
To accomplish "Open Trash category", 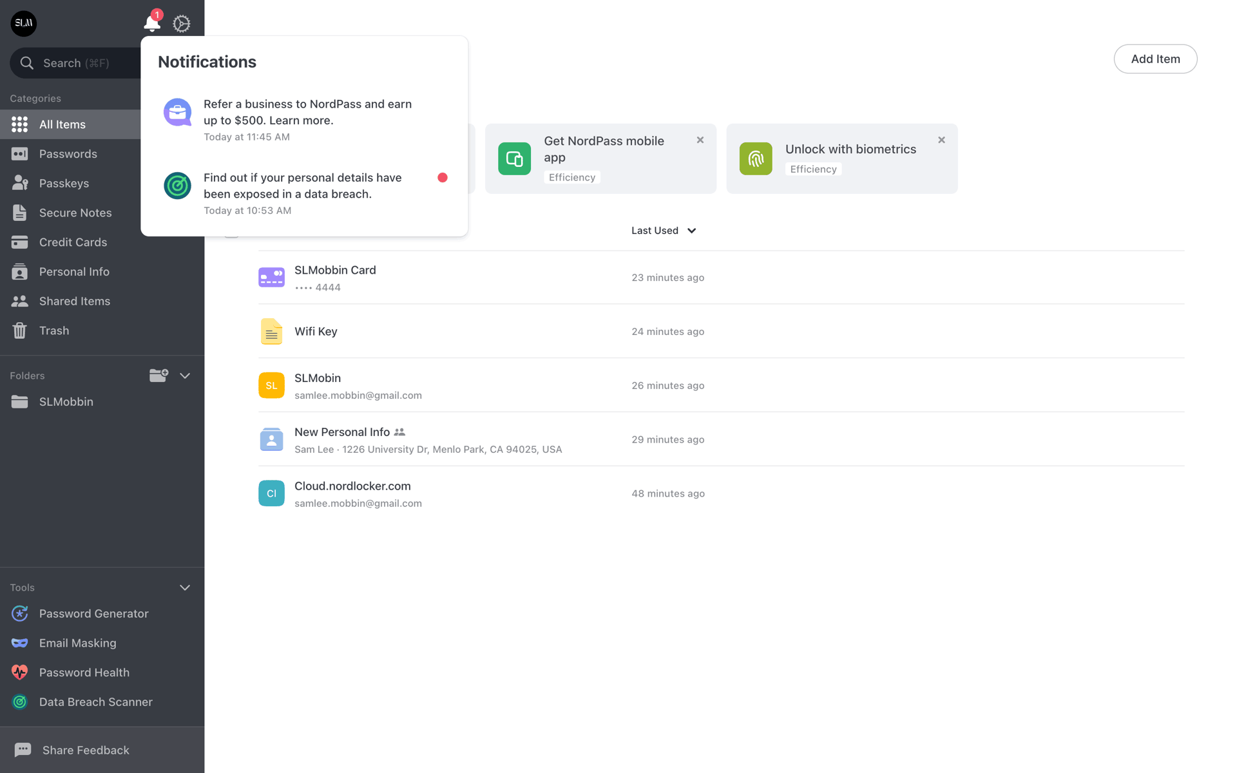I will pos(102,330).
